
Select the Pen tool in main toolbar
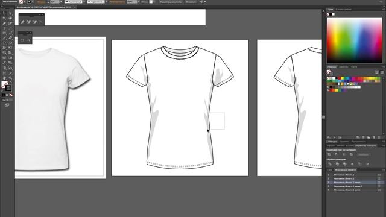pos(4,23)
